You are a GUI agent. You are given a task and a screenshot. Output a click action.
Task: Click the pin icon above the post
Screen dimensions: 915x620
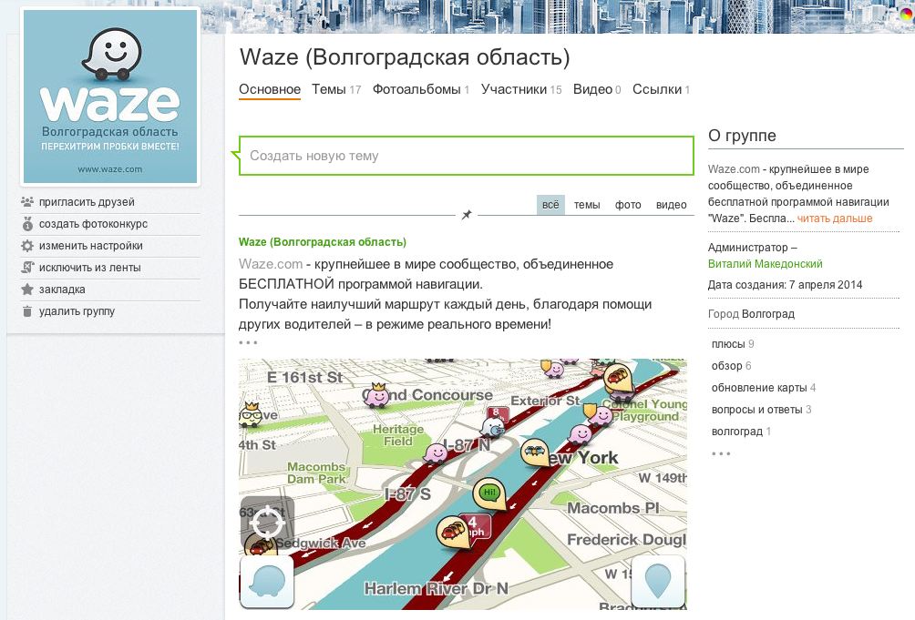click(x=467, y=215)
